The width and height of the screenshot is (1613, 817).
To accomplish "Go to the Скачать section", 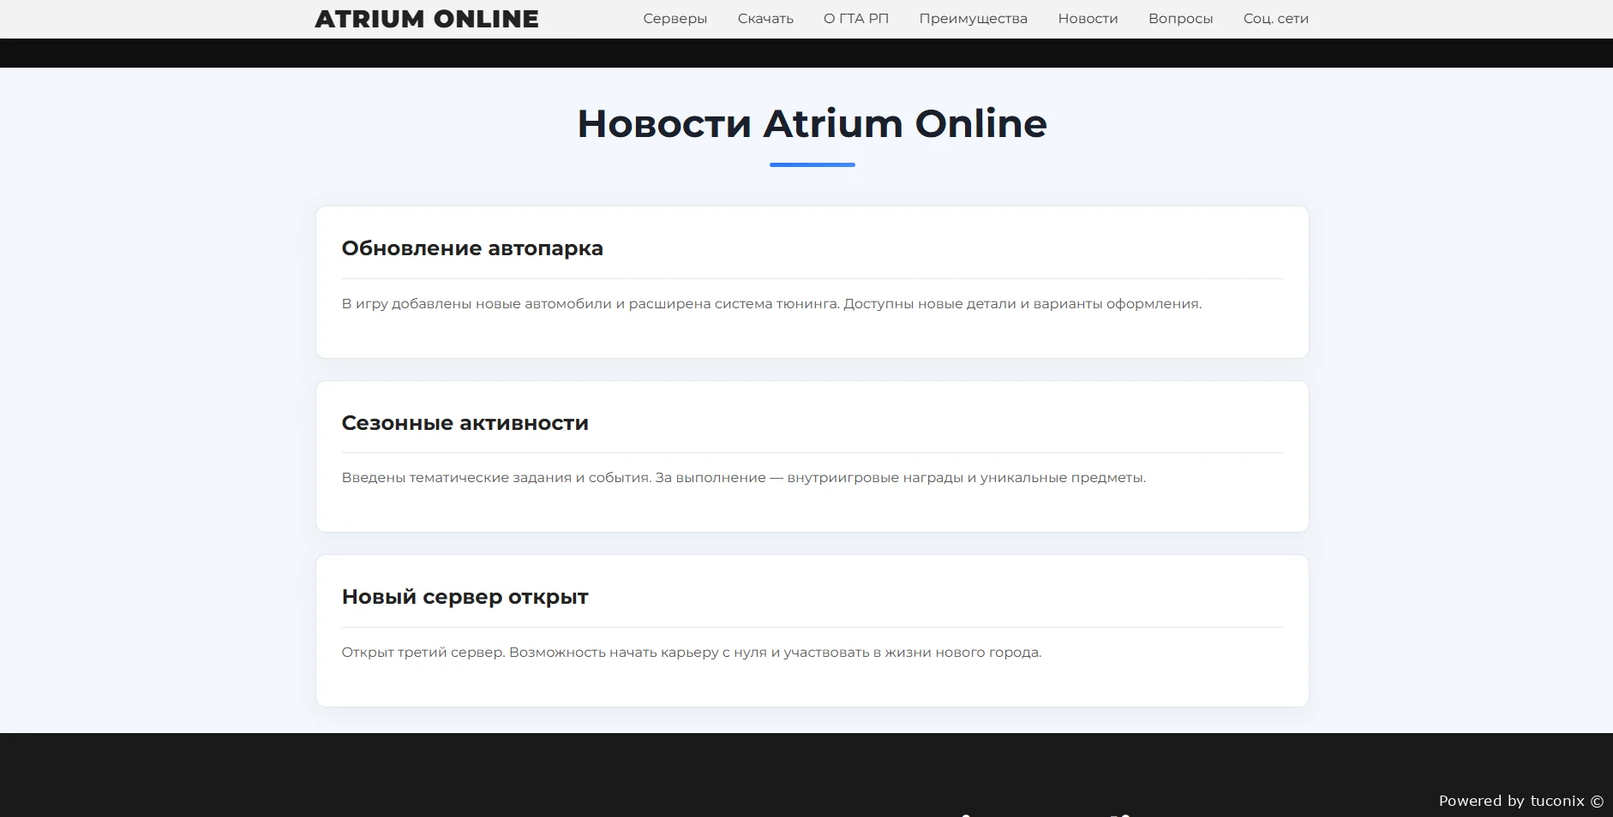I will tap(765, 19).
